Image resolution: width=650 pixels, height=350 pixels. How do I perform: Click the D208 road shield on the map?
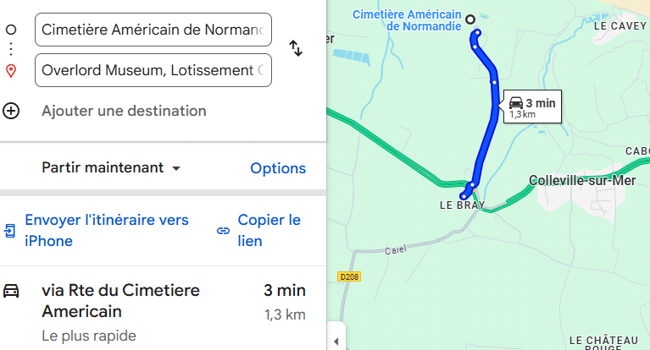click(x=348, y=276)
